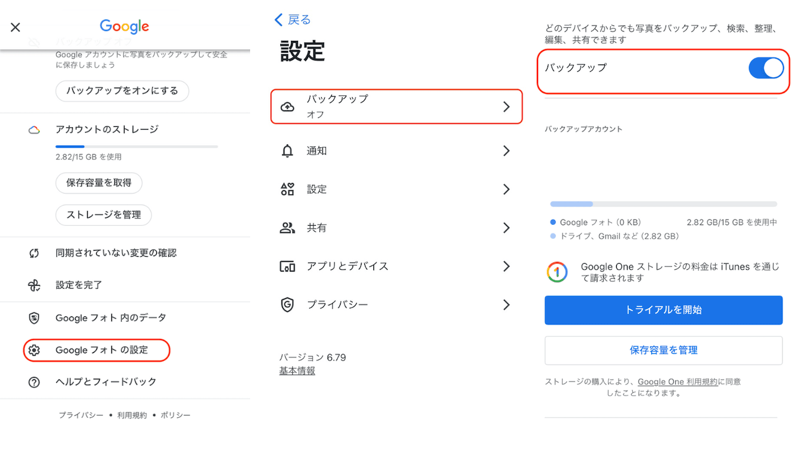Click the Google shield icon beside プライバシー
The image size is (794, 454).
click(287, 305)
